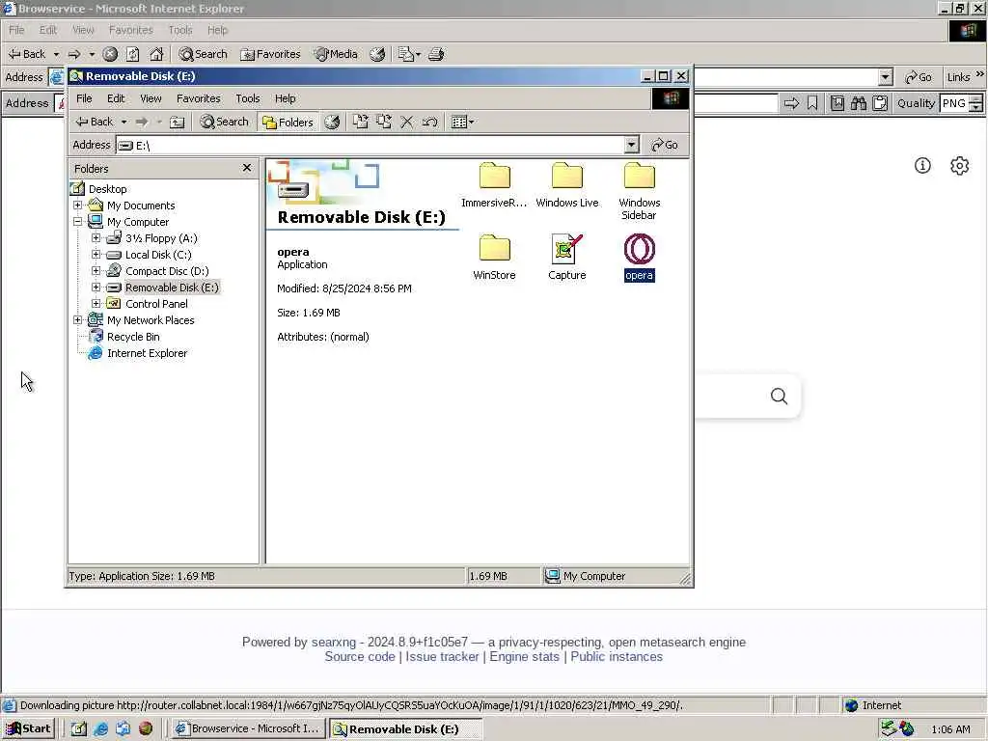The image size is (988, 741).
Task: Open View menu in Removable Disk window
Action: click(151, 99)
